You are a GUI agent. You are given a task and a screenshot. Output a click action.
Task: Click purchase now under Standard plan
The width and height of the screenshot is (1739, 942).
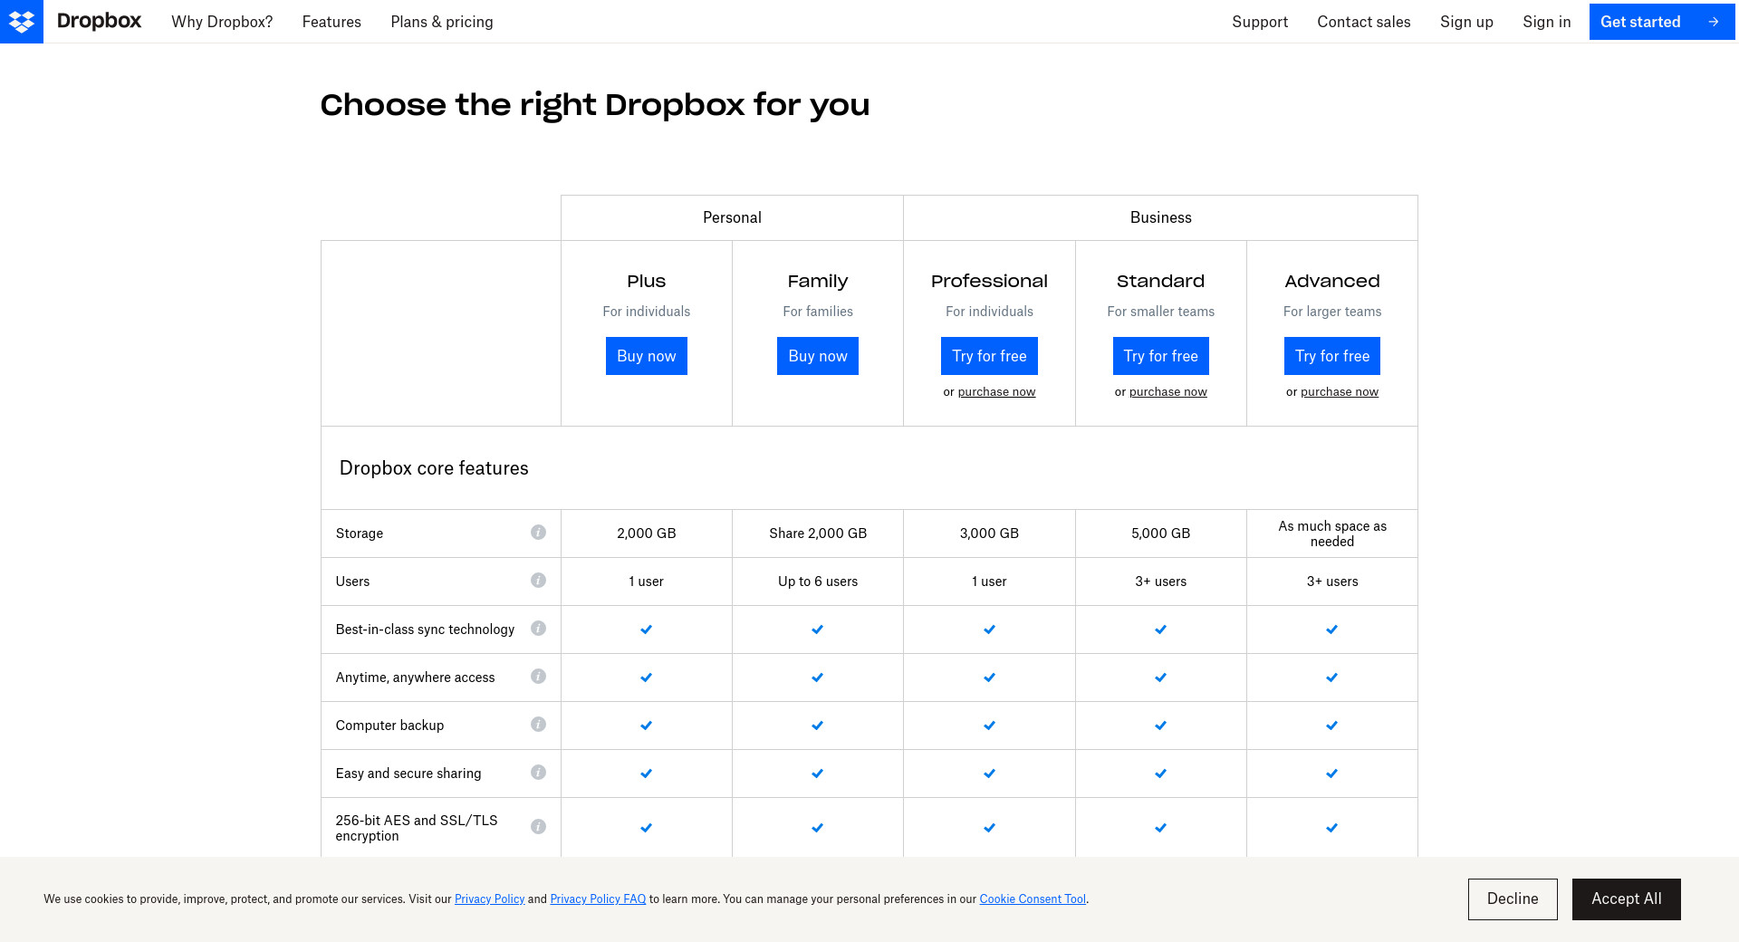coord(1167,392)
